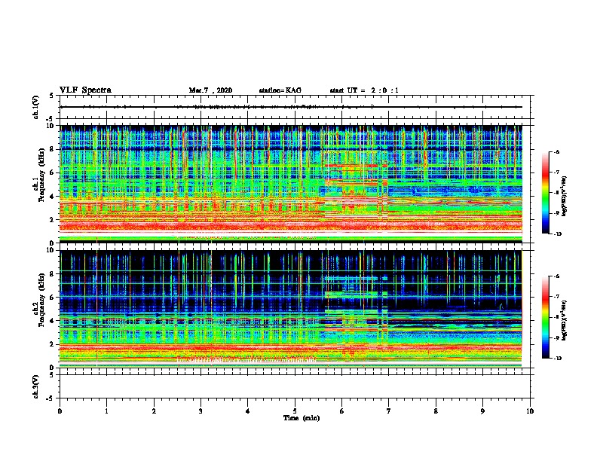Click the ch.1 spectrogram image

click(x=291, y=184)
